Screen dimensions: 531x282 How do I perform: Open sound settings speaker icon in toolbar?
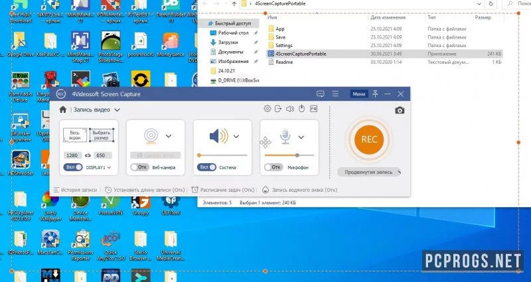(290, 109)
